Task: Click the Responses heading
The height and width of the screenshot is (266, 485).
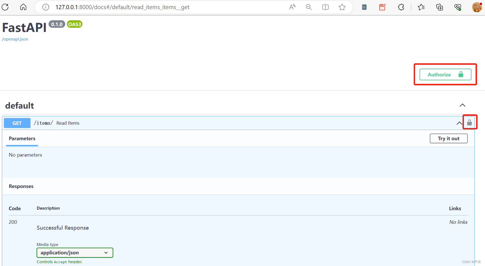Action: coord(21,186)
